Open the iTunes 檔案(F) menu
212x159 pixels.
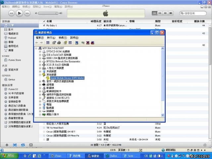(6, 7)
